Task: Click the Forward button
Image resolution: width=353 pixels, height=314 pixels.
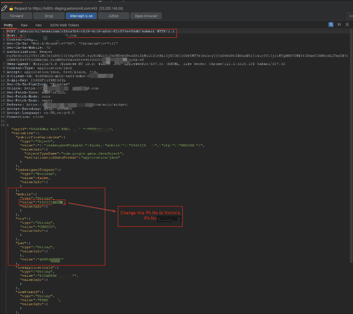Action: (16, 16)
